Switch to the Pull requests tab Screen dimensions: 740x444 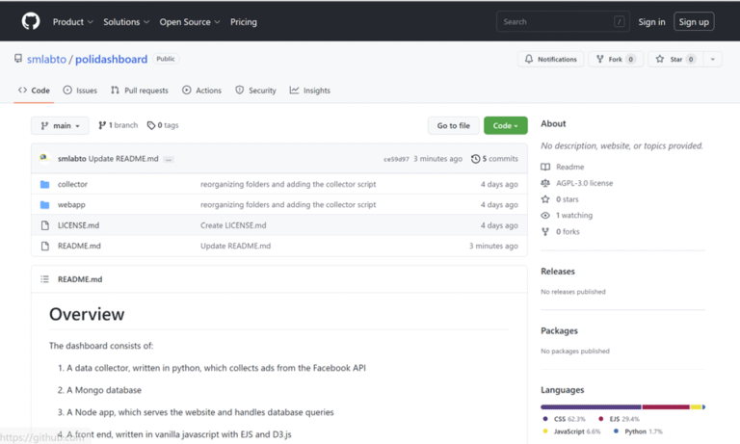(140, 91)
